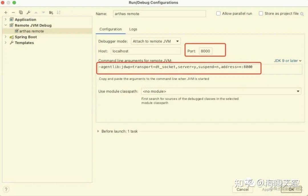Check the Store as project file option
Viewport: 308px width, 196px height.
pyautogui.click(x=261, y=13)
